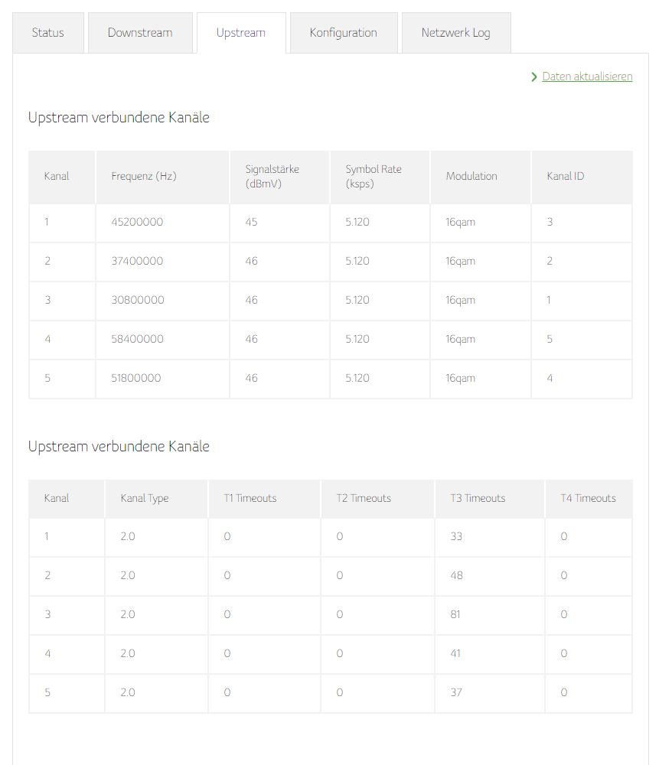Click the T3 Timeouts column header

[x=478, y=498]
